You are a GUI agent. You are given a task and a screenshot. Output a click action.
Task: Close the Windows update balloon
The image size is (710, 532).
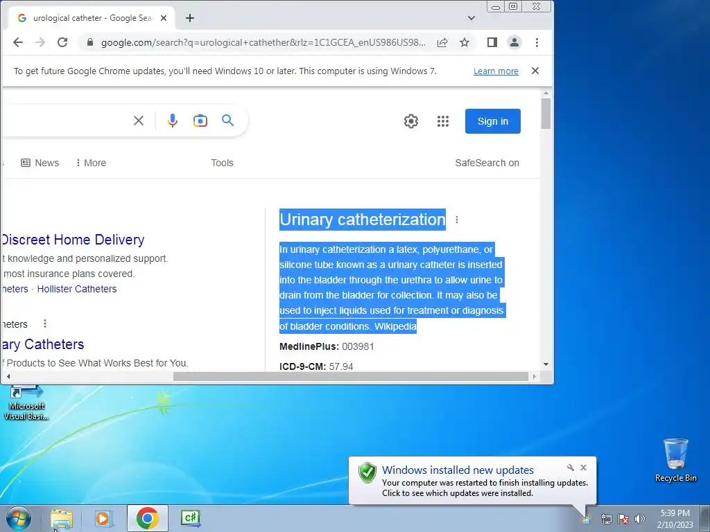(x=583, y=468)
